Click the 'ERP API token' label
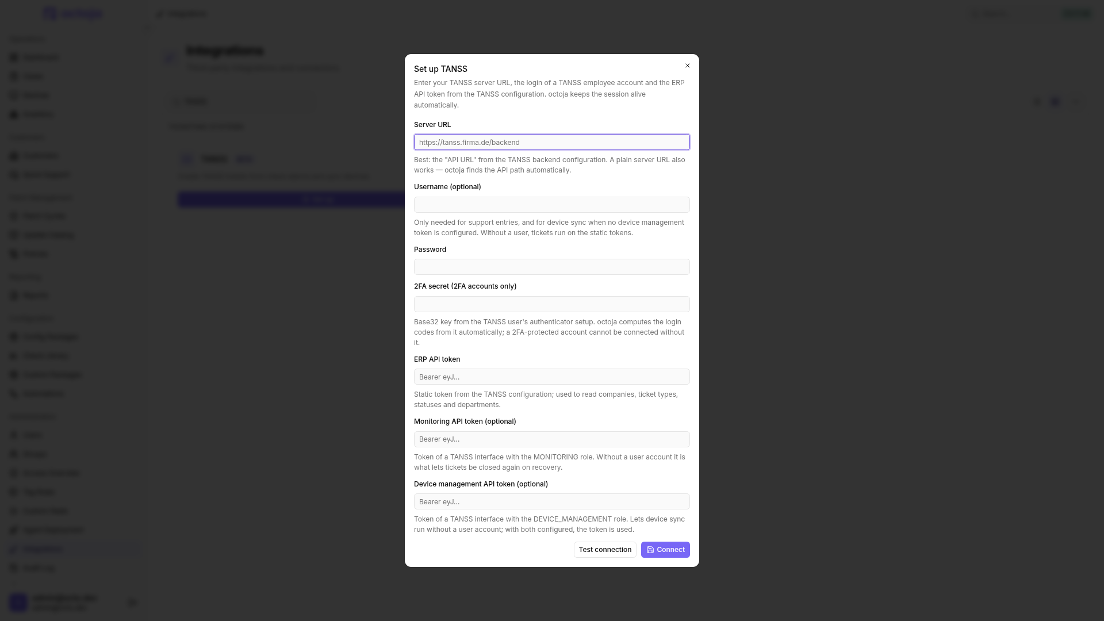Viewport: 1104px width, 621px height. coord(437,359)
